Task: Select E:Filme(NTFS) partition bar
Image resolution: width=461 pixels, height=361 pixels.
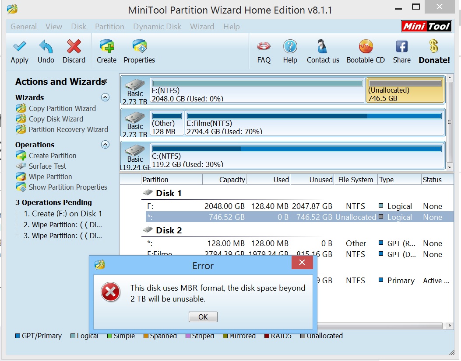Action: [x=315, y=123]
